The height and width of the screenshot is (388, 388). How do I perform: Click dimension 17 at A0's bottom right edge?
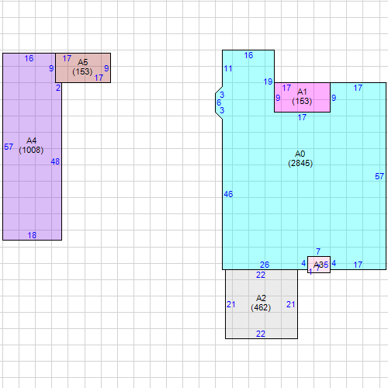point(358,265)
